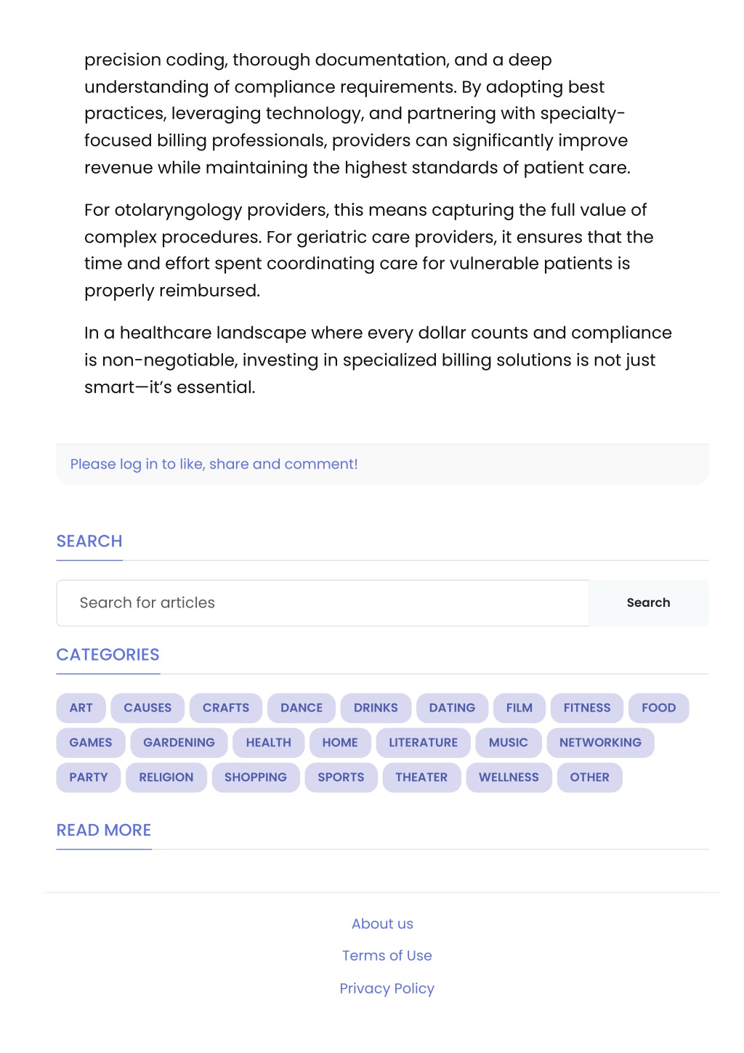View the Terms of Use page
Image resolution: width=744 pixels, height=1053 pixels.
coord(387,956)
